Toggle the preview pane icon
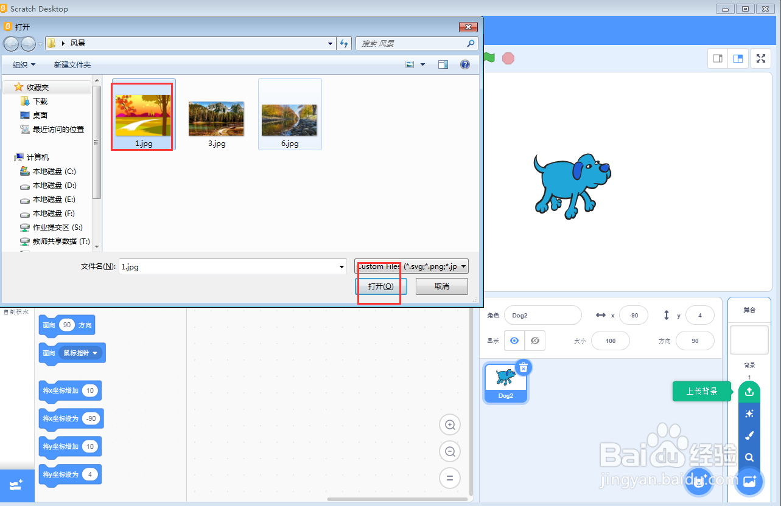Viewport: 781px width, 506px height. pyautogui.click(x=443, y=64)
